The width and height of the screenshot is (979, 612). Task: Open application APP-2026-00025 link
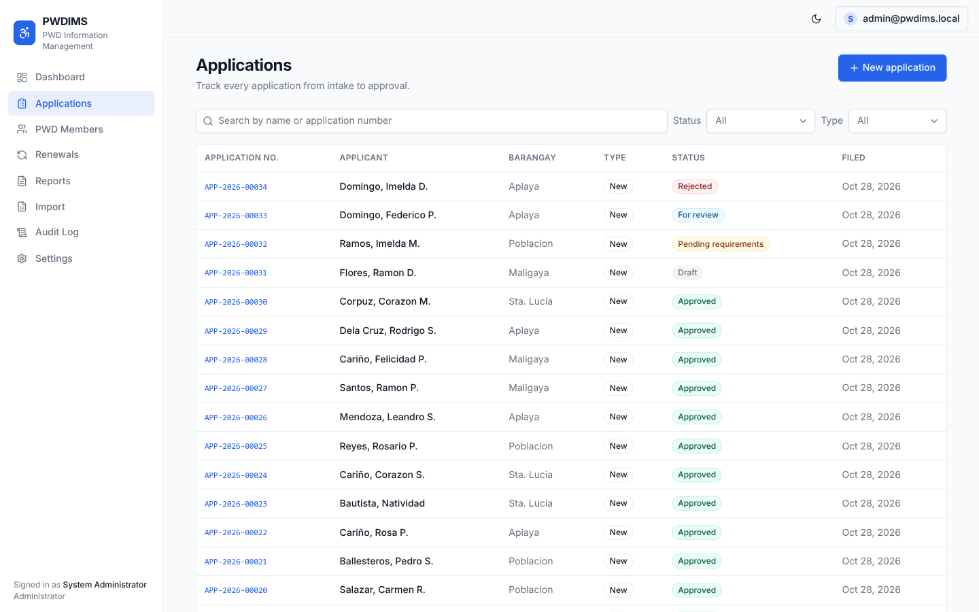(x=236, y=446)
